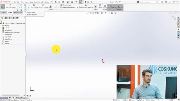
Task: Expand the Smart Dimension dropdown arrow
Action: [x=11, y=10]
